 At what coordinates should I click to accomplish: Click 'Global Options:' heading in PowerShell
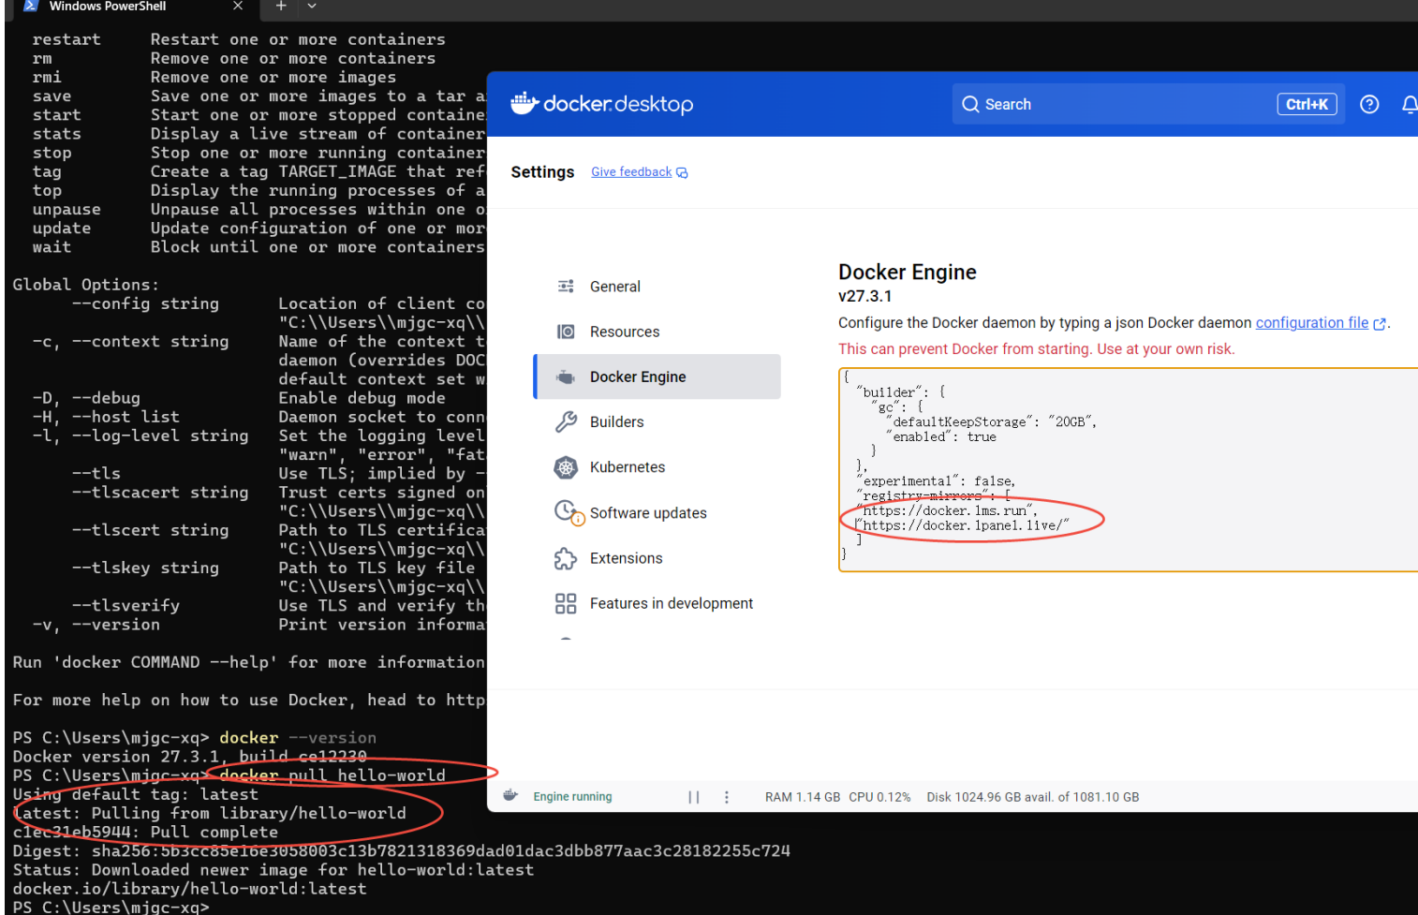click(86, 285)
